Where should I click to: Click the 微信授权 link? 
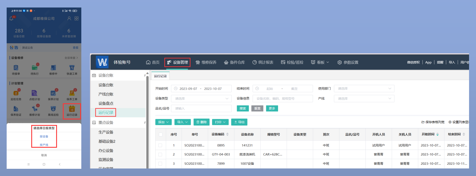(x=413, y=62)
